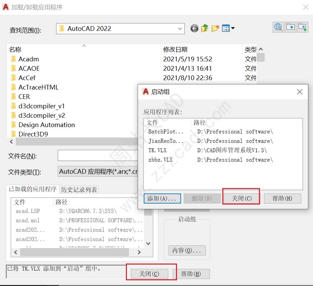Viewport: 313px width, 286px height.
Task: Go up one folder level icon
Action: [205, 28]
